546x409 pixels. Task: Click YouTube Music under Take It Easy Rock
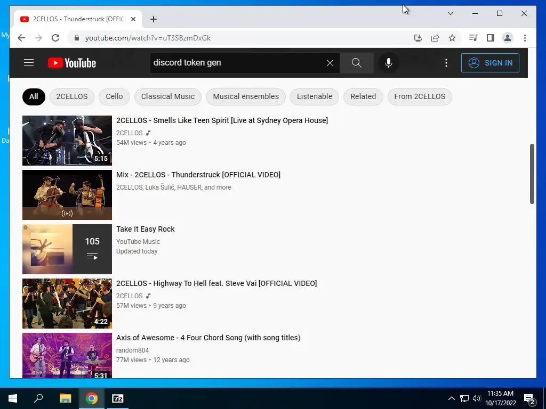tap(138, 242)
